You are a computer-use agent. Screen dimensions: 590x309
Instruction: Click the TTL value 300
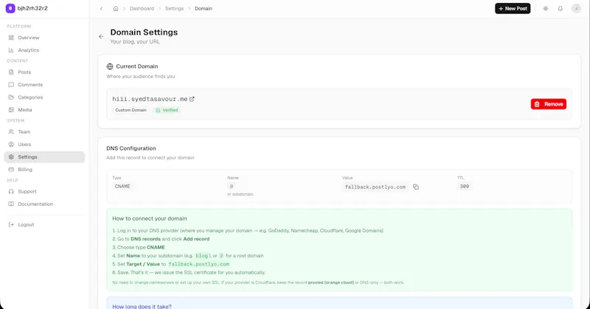click(x=465, y=187)
